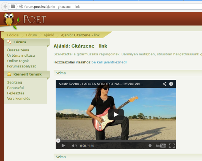The image size is (202, 161).
Task: Click the Kiemelt témák sidebar header
Action: (x=27, y=74)
